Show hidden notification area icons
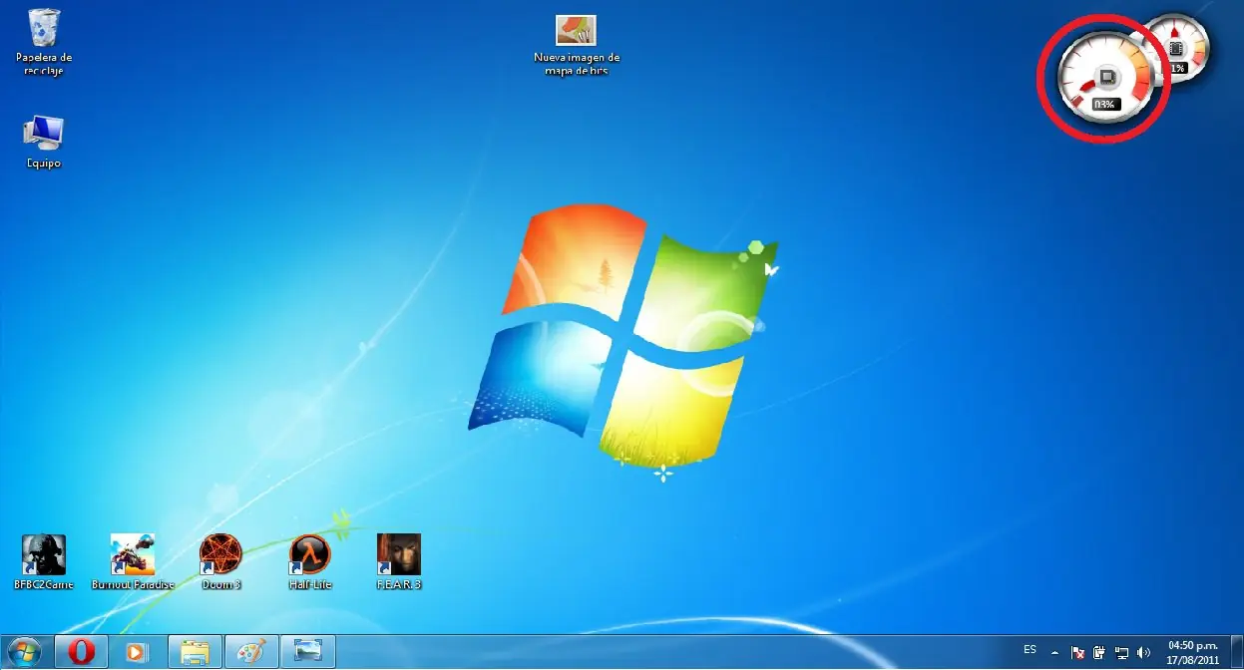The image size is (1244, 670). pyautogui.click(x=1055, y=653)
